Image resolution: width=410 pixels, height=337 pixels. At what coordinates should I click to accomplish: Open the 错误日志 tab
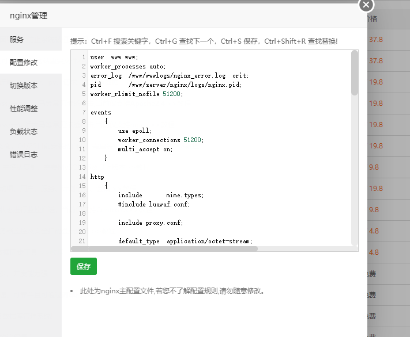click(31, 154)
